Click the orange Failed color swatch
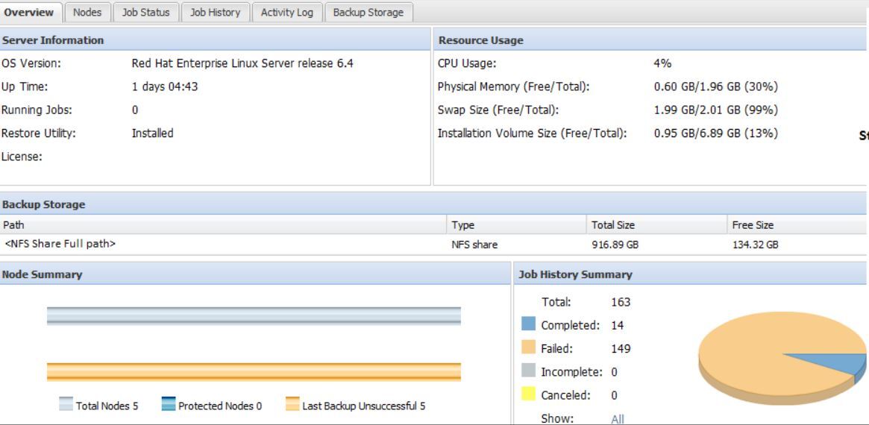Viewport: 869px width, 425px height. click(528, 348)
